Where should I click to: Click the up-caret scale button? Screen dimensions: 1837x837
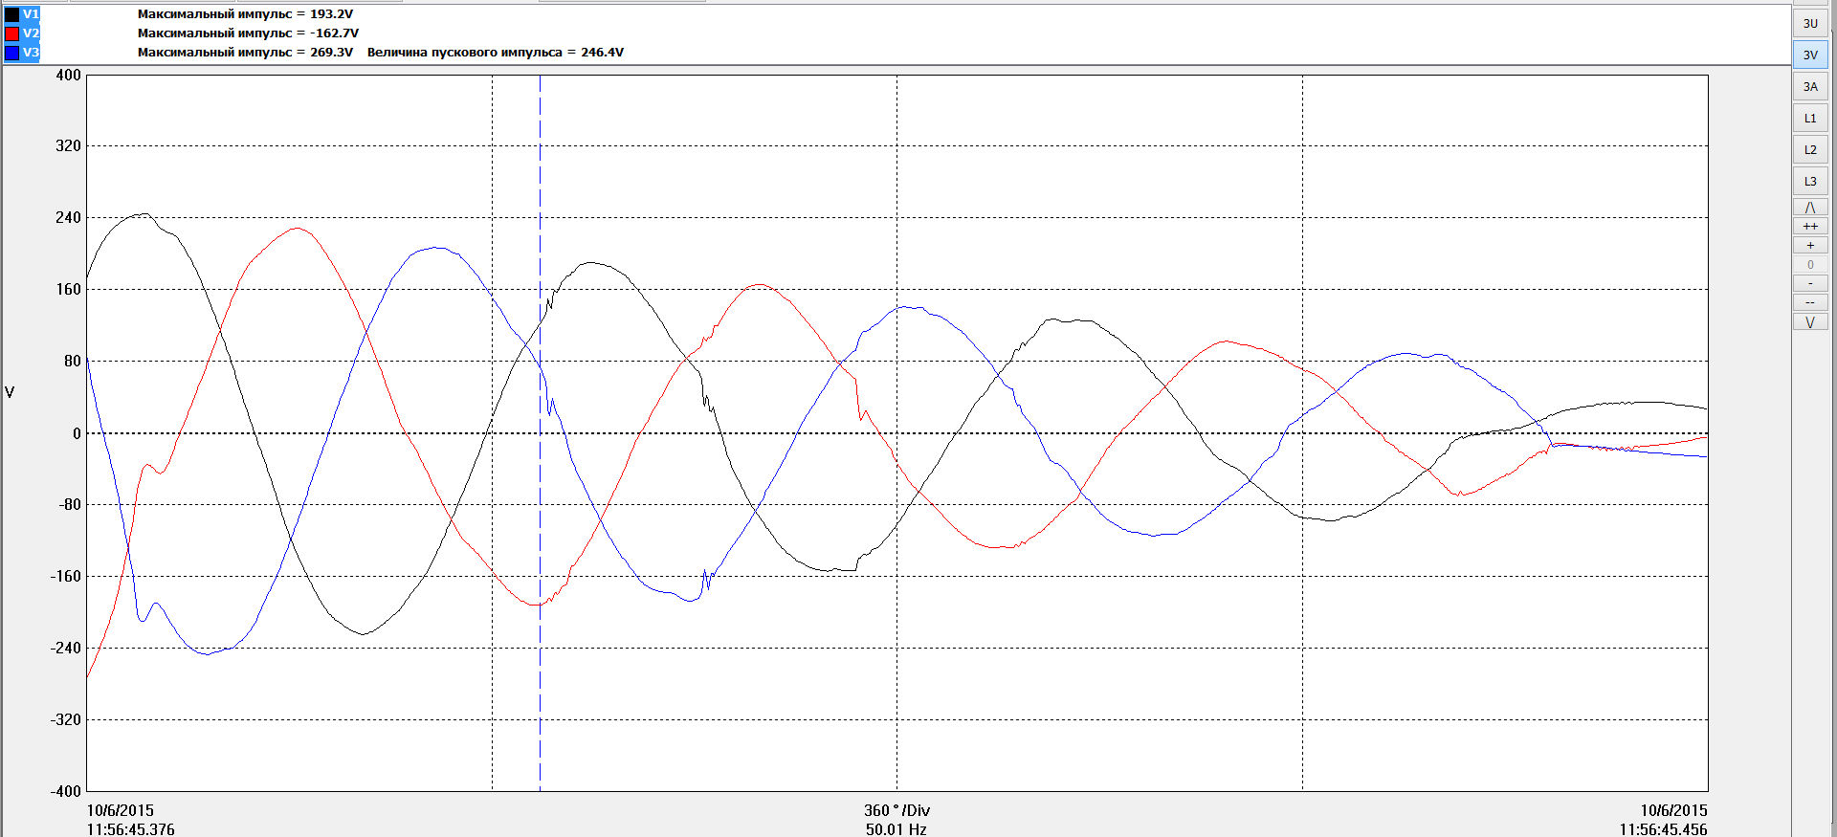(x=1810, y=208)
